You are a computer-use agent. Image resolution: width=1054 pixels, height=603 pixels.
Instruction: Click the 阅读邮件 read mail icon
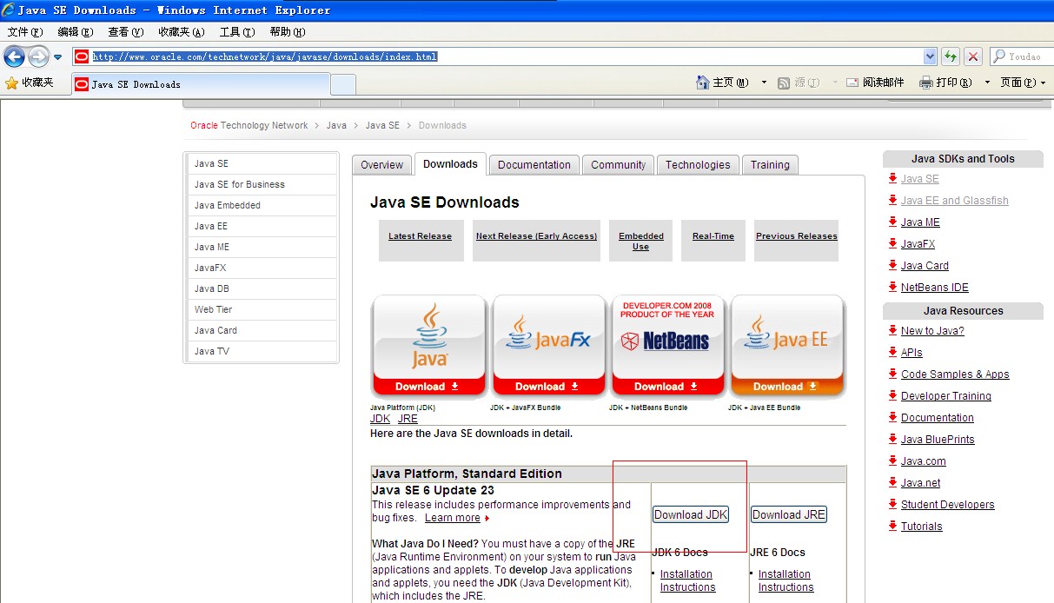pyautogui.click(x=853, y=83)
